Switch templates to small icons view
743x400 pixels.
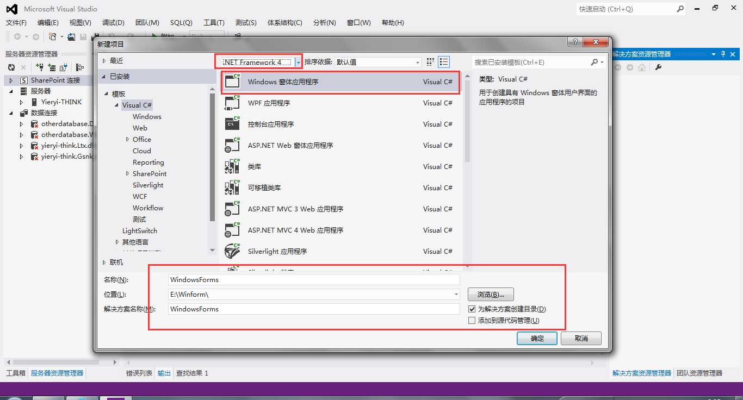click(431, 62)
